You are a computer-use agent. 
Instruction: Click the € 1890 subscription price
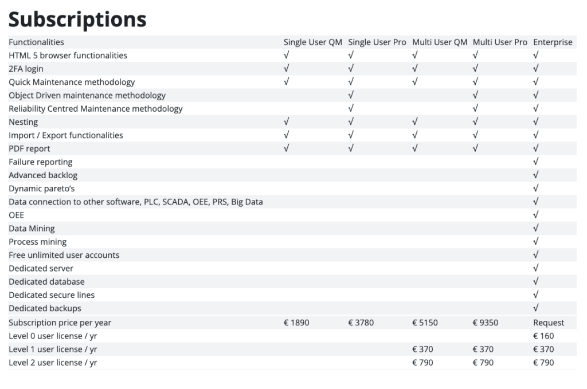pos(296,323)
